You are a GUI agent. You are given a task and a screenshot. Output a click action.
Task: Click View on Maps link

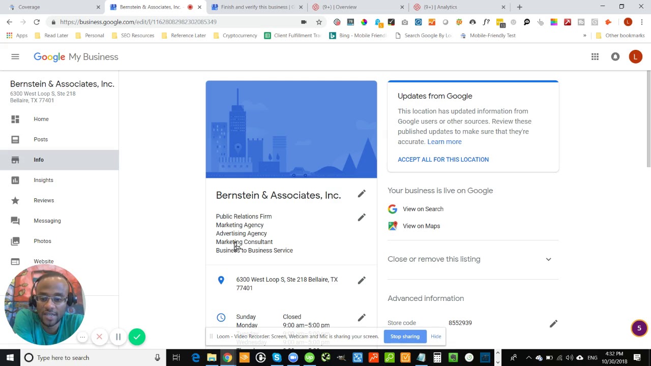point(421,226)
